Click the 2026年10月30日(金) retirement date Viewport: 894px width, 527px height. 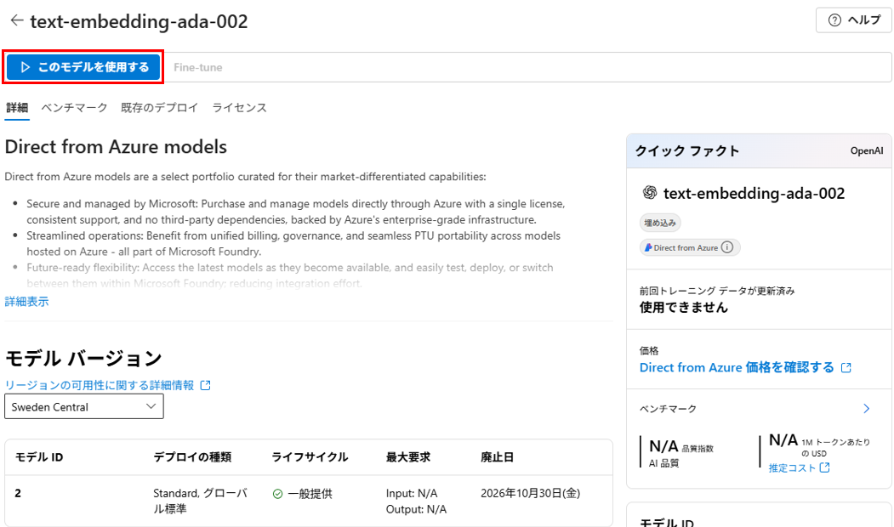click(530, 493)
